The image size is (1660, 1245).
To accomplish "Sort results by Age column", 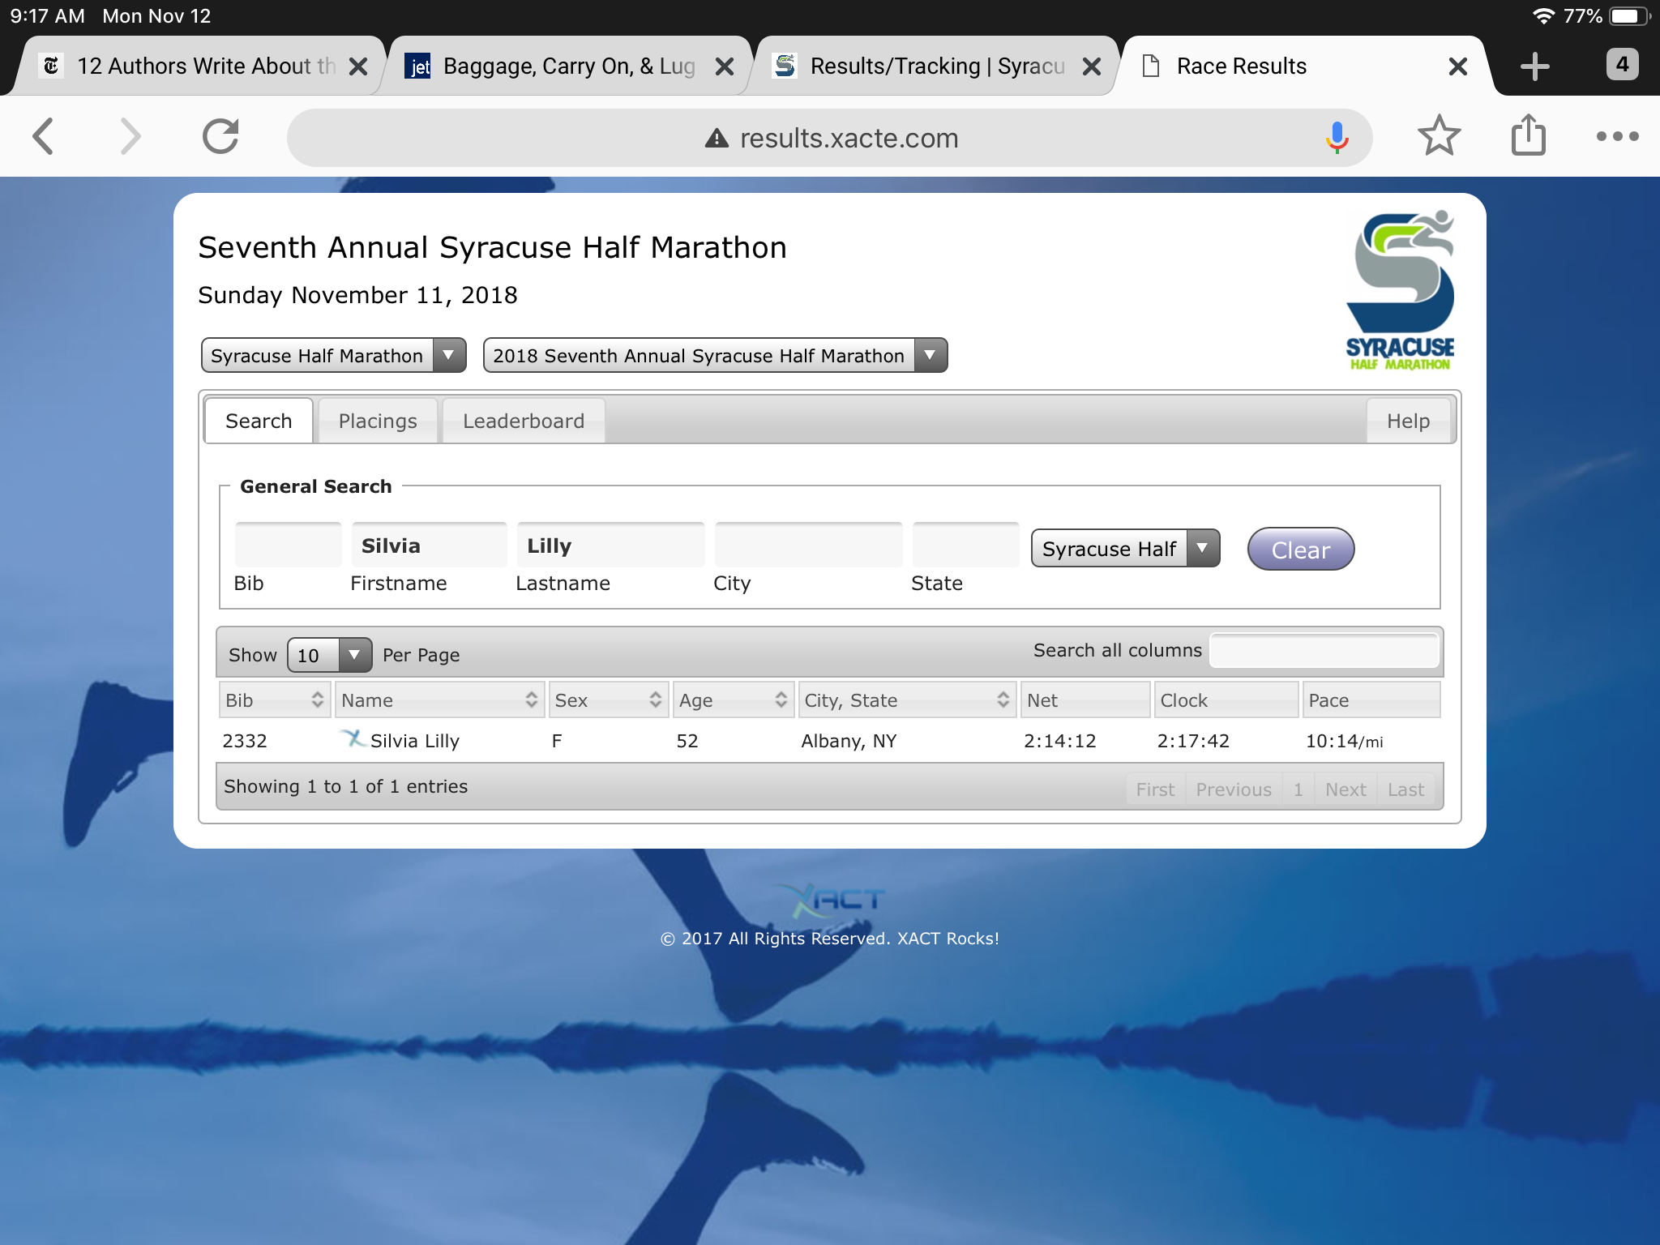I will click(x=733, y=700).
